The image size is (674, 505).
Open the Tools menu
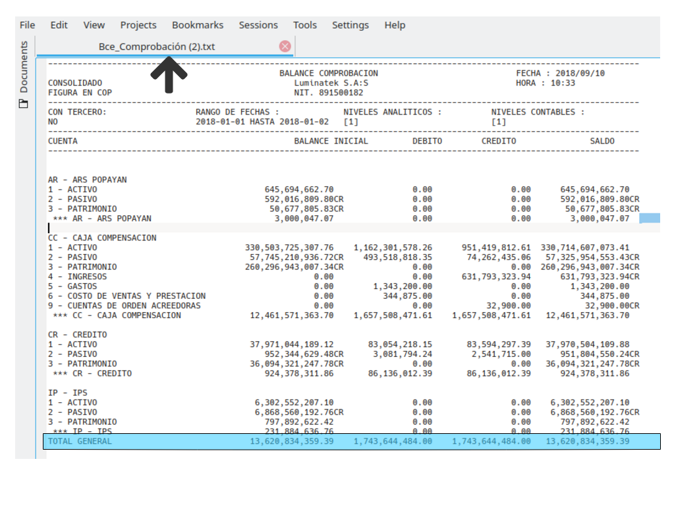tap(305, 25)
